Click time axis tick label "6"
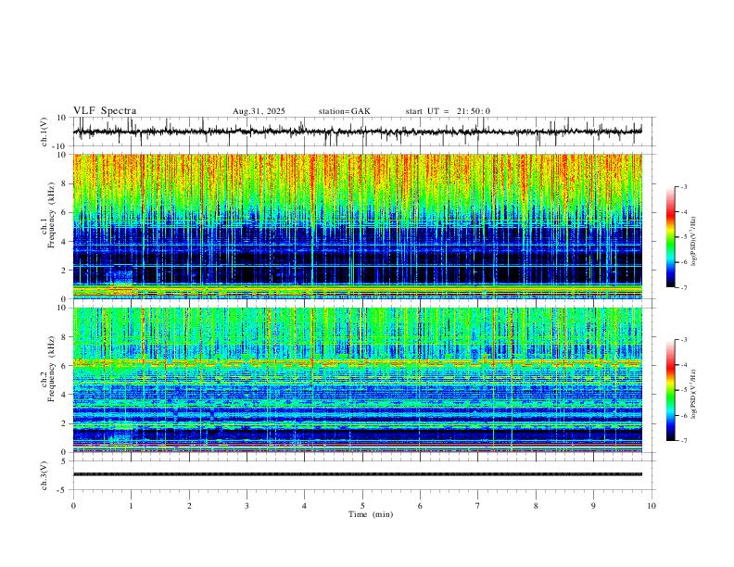The height and width of the screenshot is (567, 734). pyautogui.click(x=420, y=506)
